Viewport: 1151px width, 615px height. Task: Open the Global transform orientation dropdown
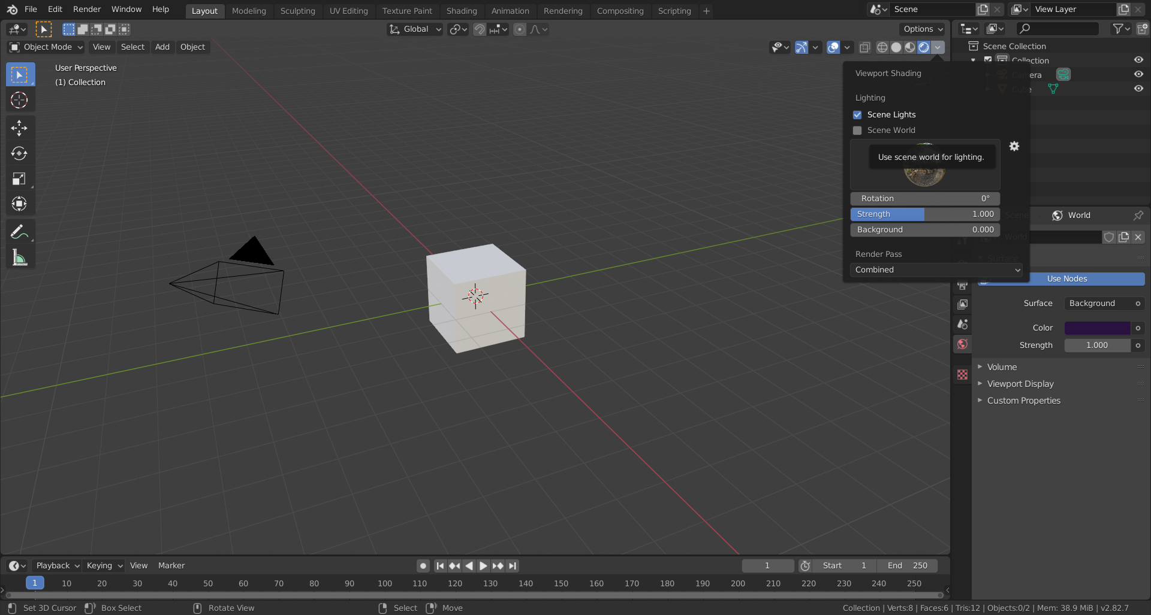point(415,29)
